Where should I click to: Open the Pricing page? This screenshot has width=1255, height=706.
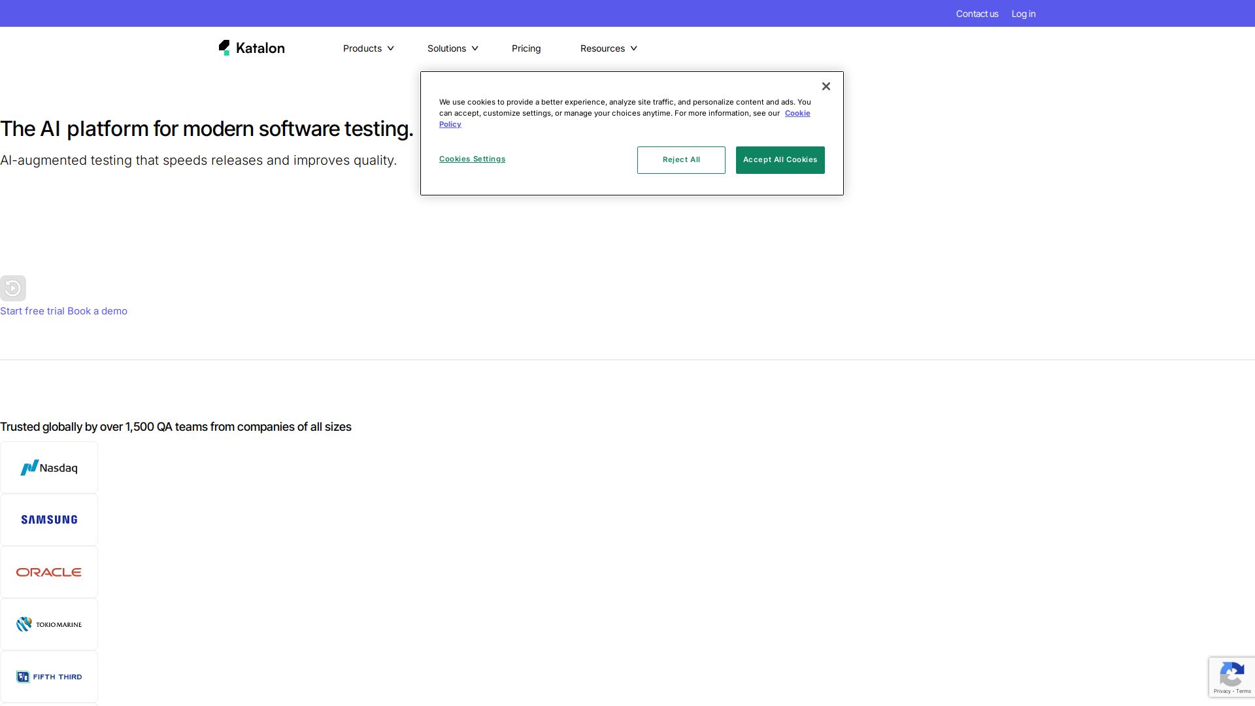[x=526, y=48]
